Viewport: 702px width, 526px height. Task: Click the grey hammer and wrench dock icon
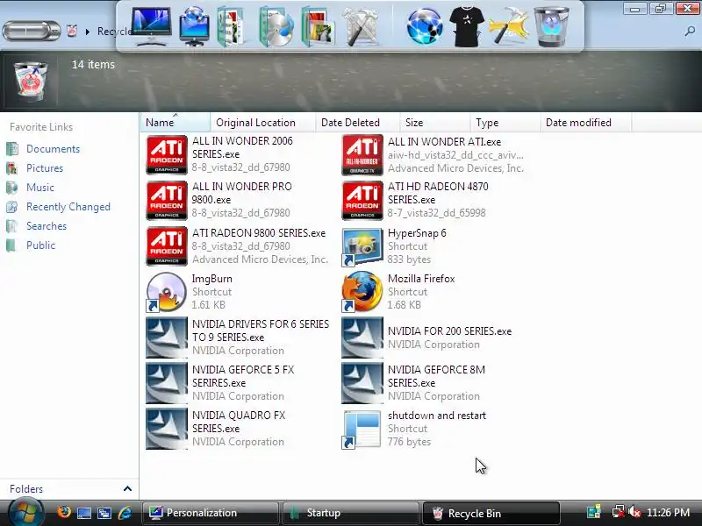point(361,27)
